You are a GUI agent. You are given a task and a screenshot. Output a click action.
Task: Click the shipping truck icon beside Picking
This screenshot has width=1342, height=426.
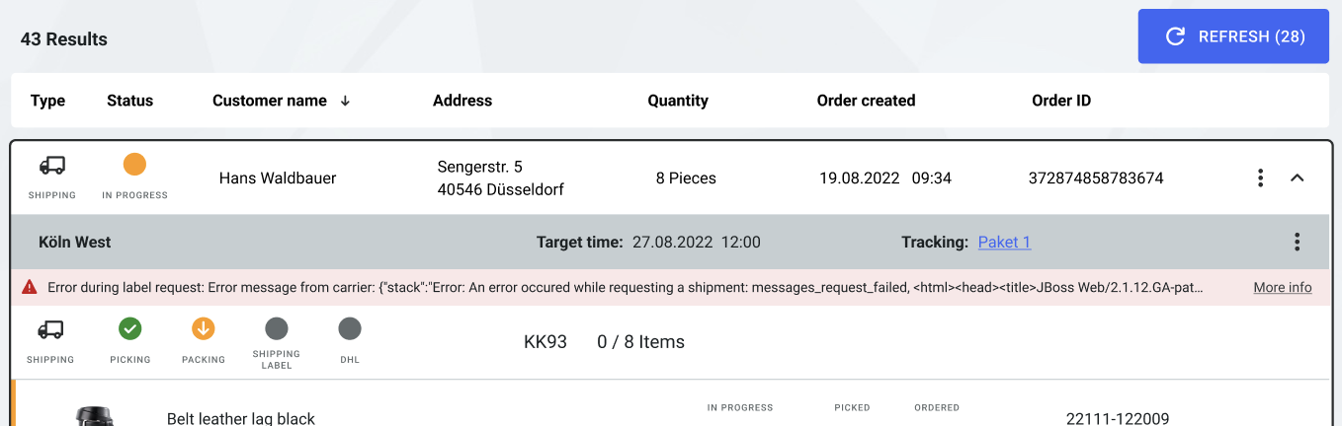(50, 329)
